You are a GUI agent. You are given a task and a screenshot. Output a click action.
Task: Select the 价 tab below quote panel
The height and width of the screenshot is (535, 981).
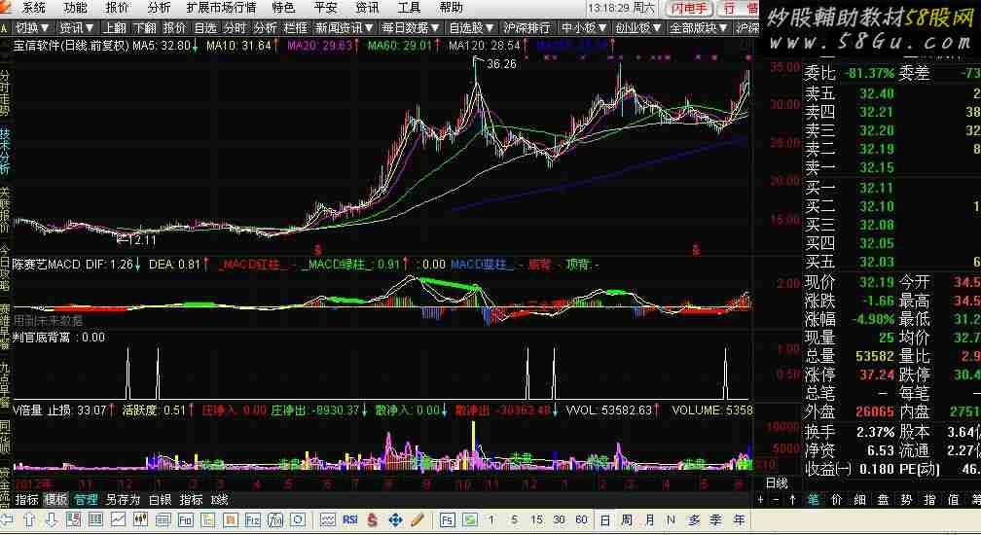837,499
